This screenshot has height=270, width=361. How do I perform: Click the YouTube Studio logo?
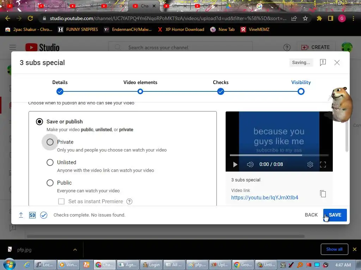pos(42,47)
